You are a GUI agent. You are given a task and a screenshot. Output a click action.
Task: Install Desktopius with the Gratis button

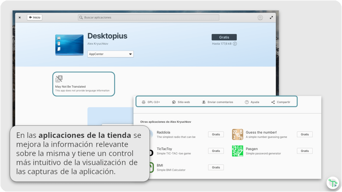click(x=224, y=37)
